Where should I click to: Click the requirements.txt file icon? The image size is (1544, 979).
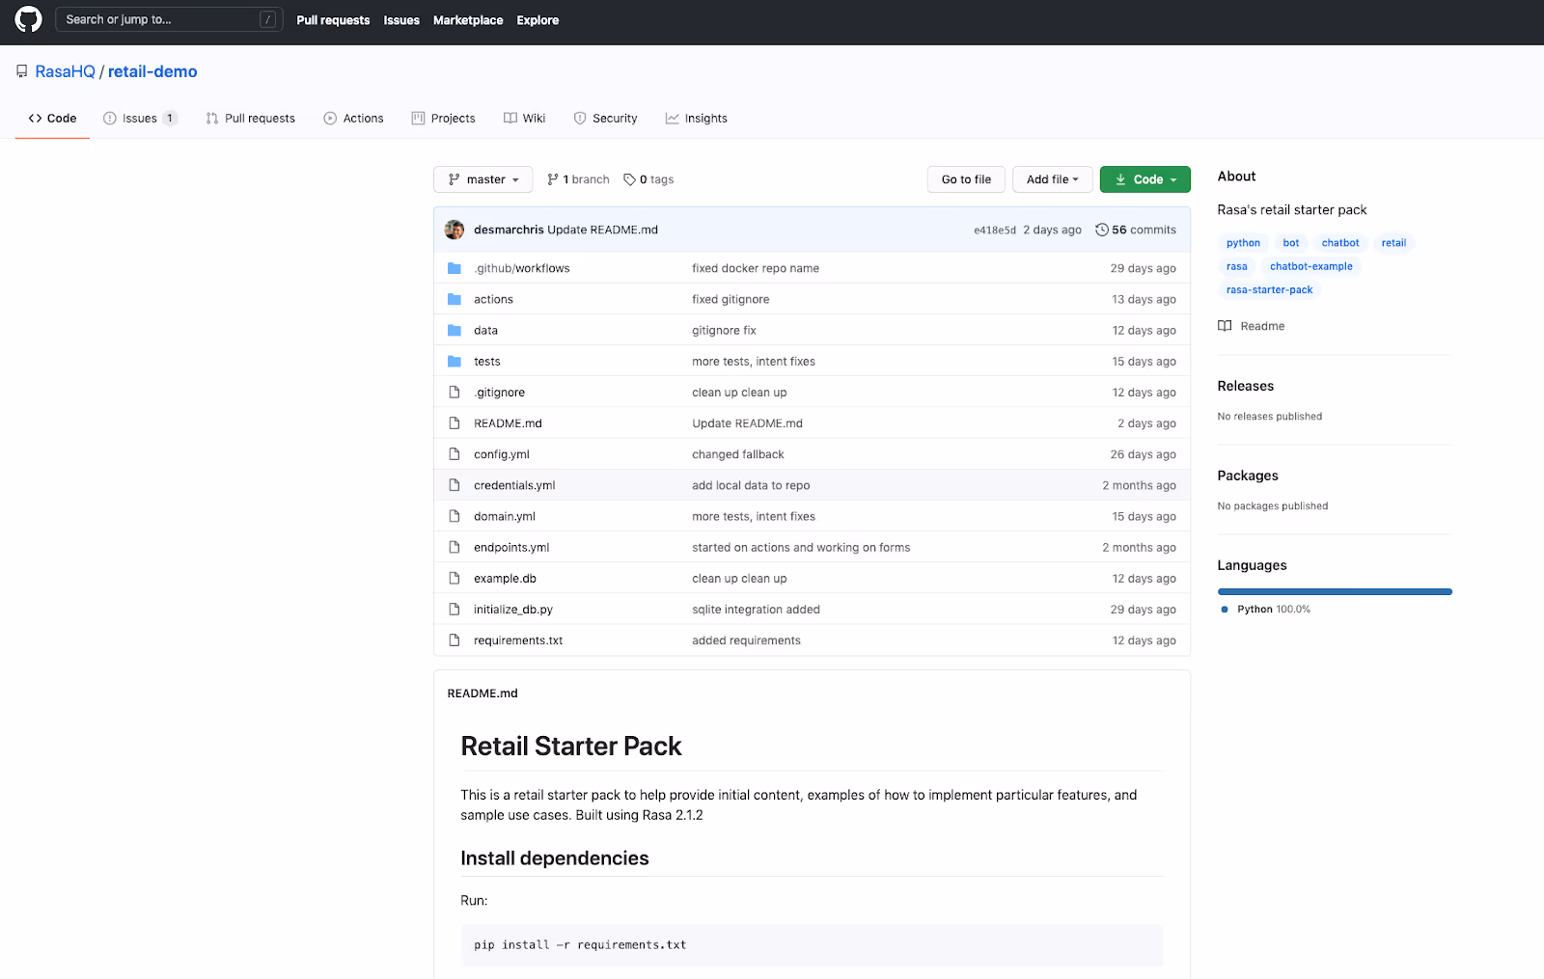[455, 639]
